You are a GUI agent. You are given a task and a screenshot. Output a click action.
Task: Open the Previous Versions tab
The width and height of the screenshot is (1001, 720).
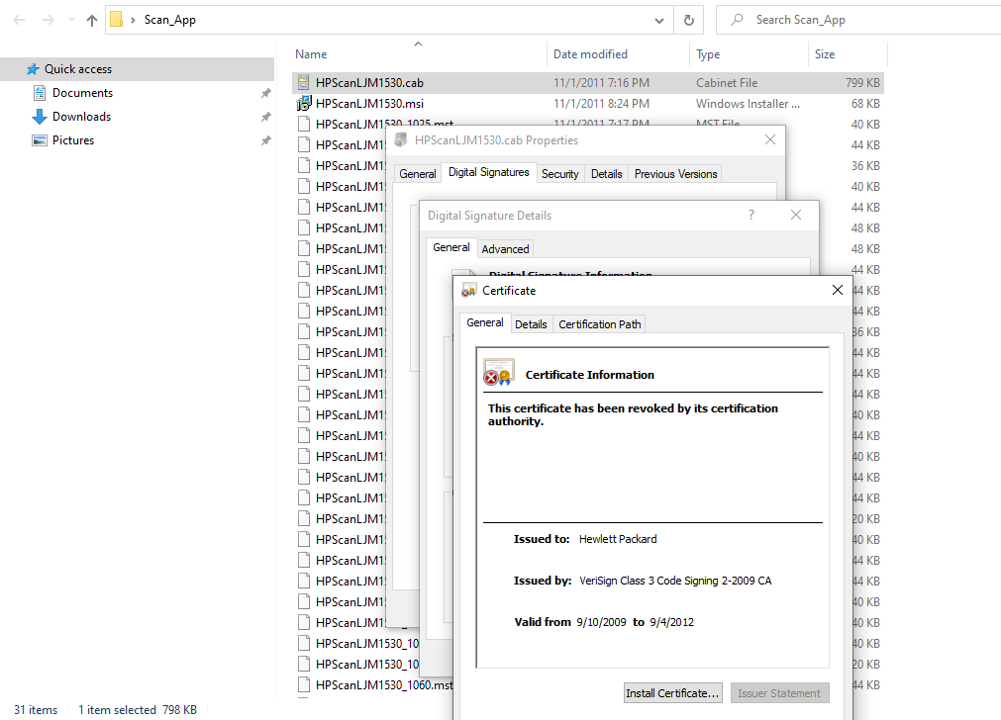pos(674,173)
